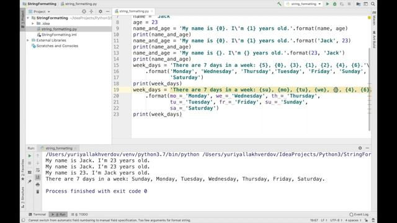Start debugging with the green bug icon
This screenshot has width=397, height=223.
[335, 4]
